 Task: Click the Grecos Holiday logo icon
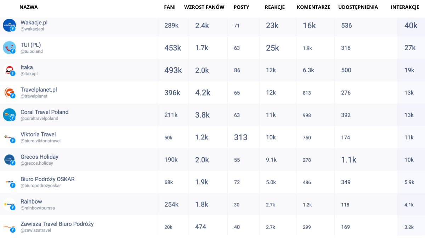tap(9, 160)
